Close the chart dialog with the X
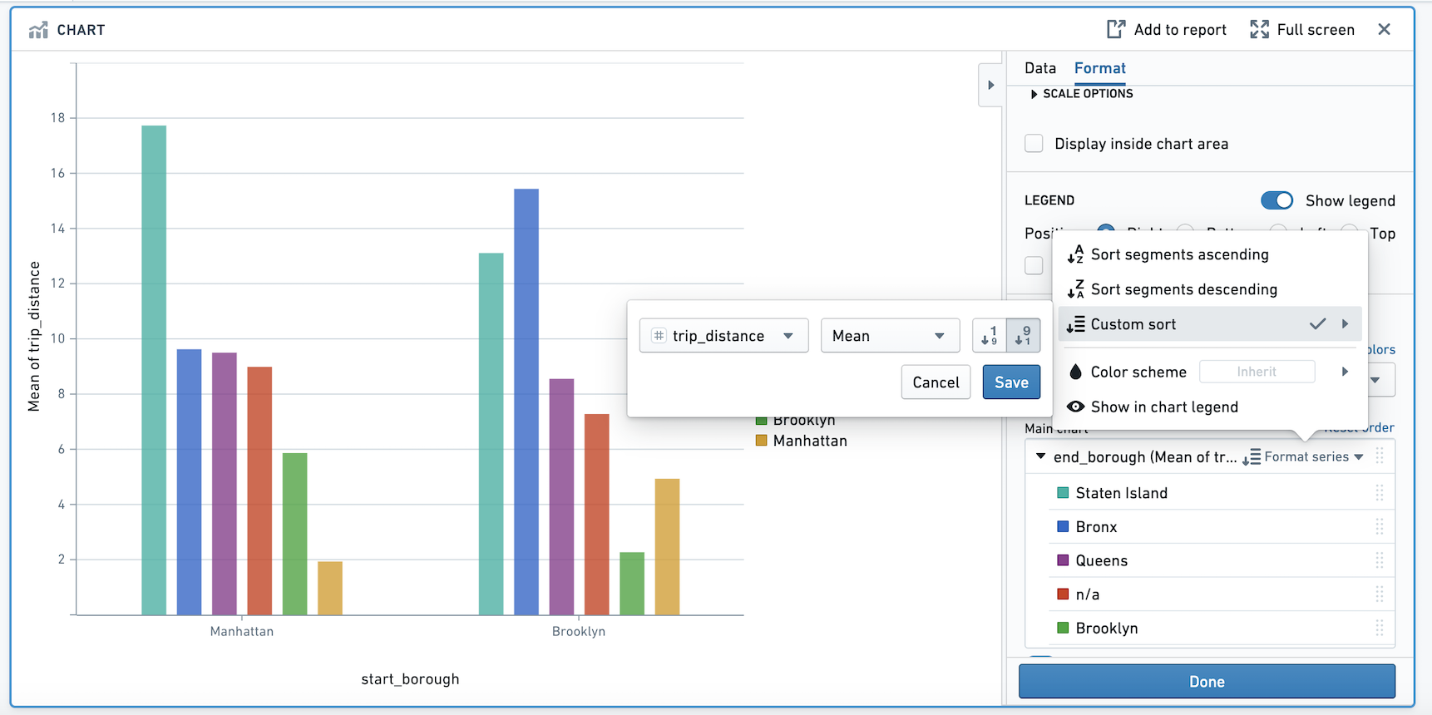Image resolution: width=1432 pixels, height=715 pixels. tap(1384, 29)
